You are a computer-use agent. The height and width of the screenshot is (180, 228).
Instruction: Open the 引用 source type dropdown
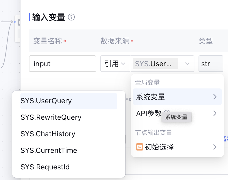coord(115,64)
